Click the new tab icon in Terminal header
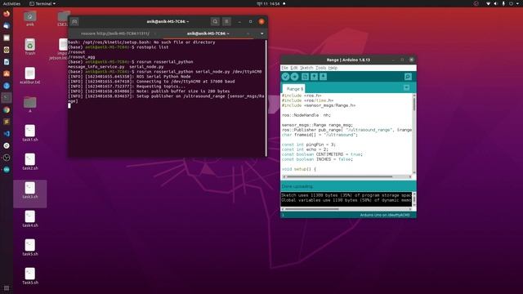 pos(74,22)
